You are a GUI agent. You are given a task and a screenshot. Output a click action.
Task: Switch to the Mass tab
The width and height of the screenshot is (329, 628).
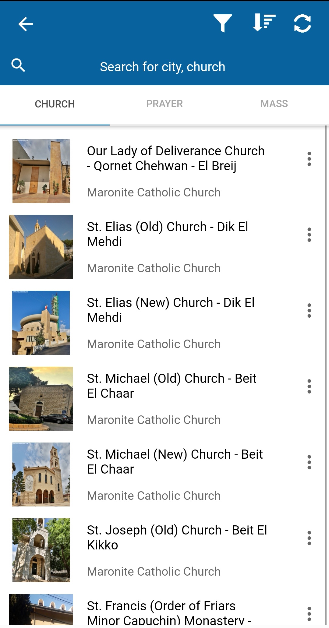pos(274,104)
